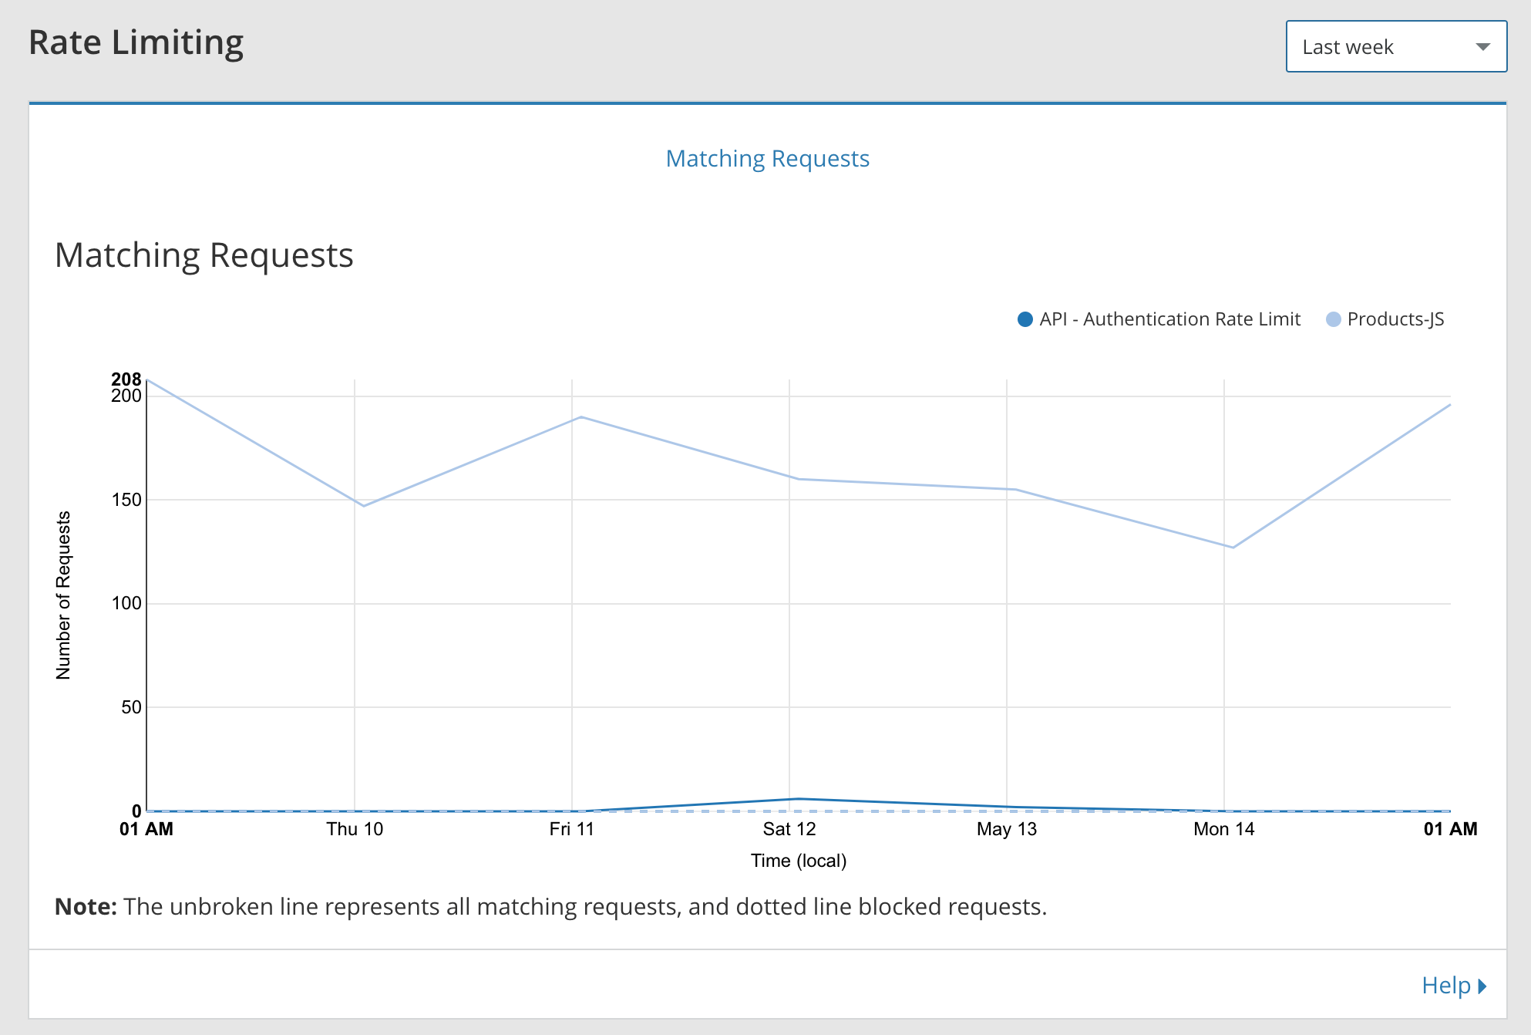Click the Products-JS line peak near Fri 11
Image resolution: width=1531 pixels, height=1035 pixels.
(581, 417)
